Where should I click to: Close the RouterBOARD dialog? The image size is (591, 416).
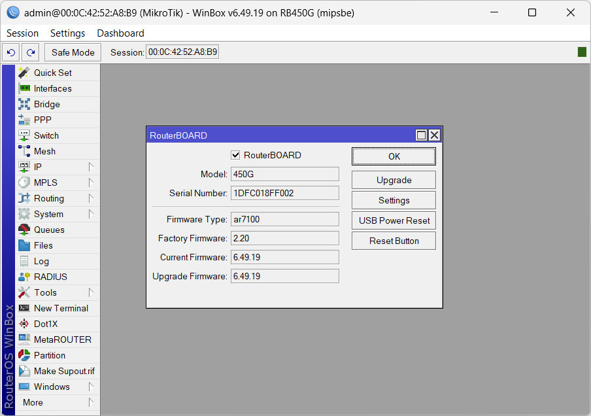434,135
